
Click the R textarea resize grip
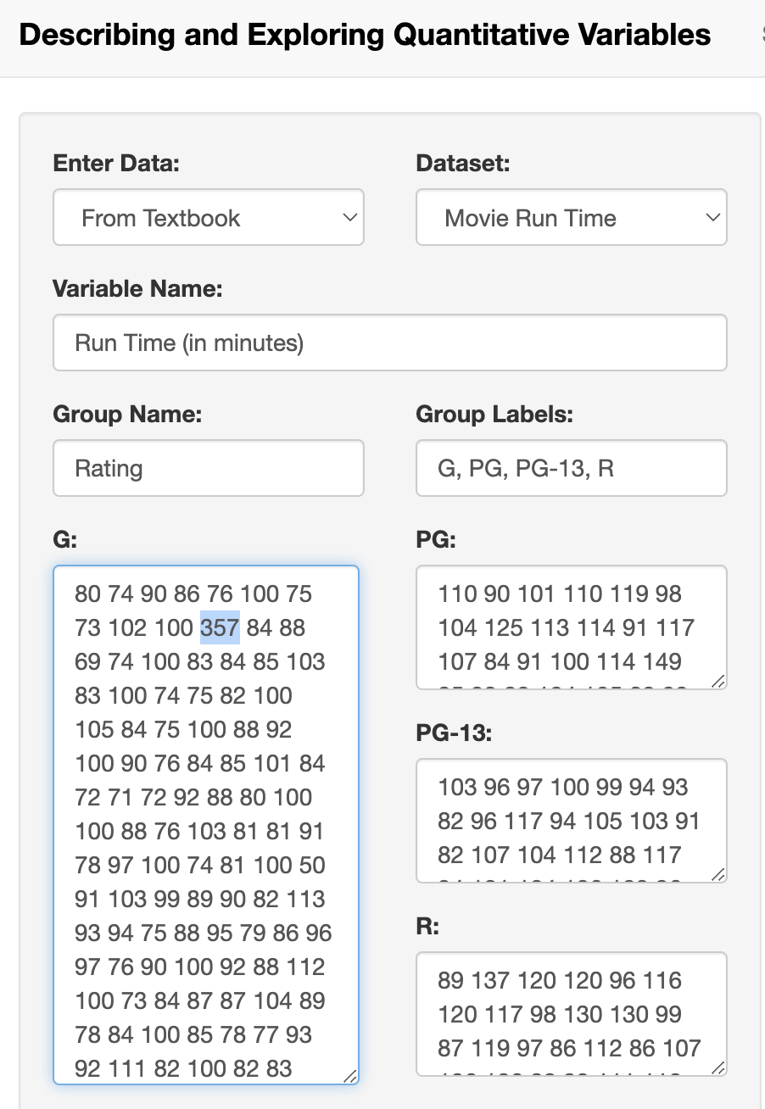[718, 1067]
